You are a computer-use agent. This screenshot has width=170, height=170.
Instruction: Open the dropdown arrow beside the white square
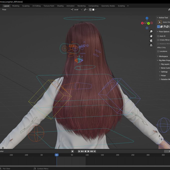tap(96, 10)
